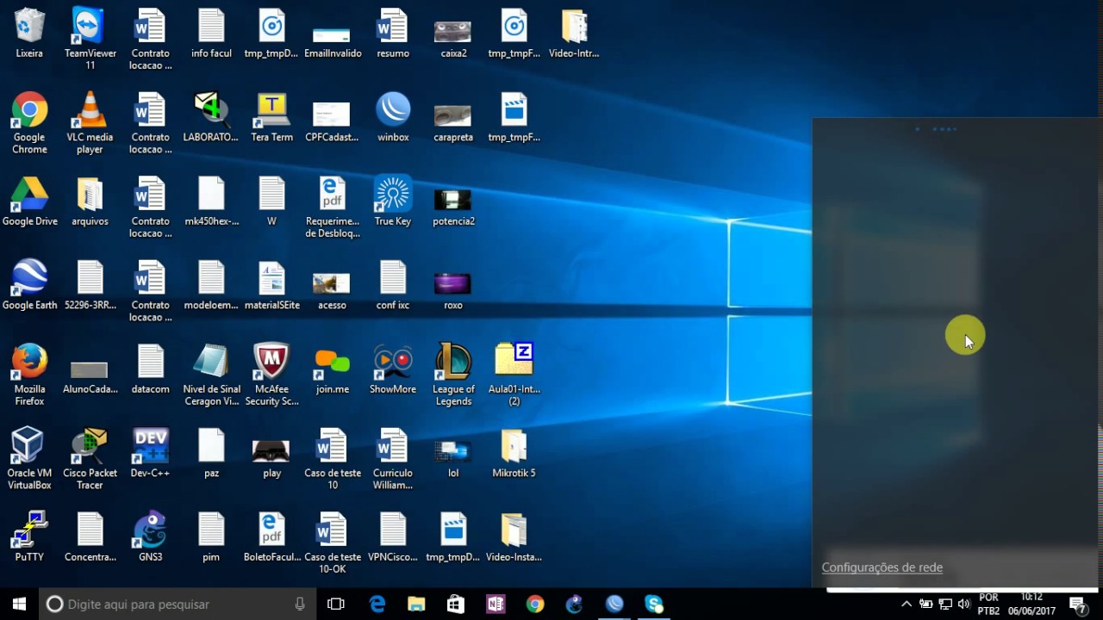The height and width of the screenshot is (620, 1103).
Task: Select the VLC media player shortcut
Action: click(x=90, y=123)
